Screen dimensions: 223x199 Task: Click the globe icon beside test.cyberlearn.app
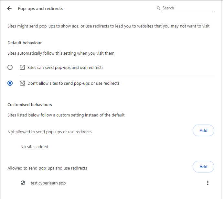tap(23, 183)
